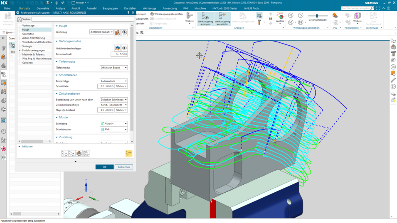Confirm the dialog with OK
The image size is (397, 223).
(104, 167)
